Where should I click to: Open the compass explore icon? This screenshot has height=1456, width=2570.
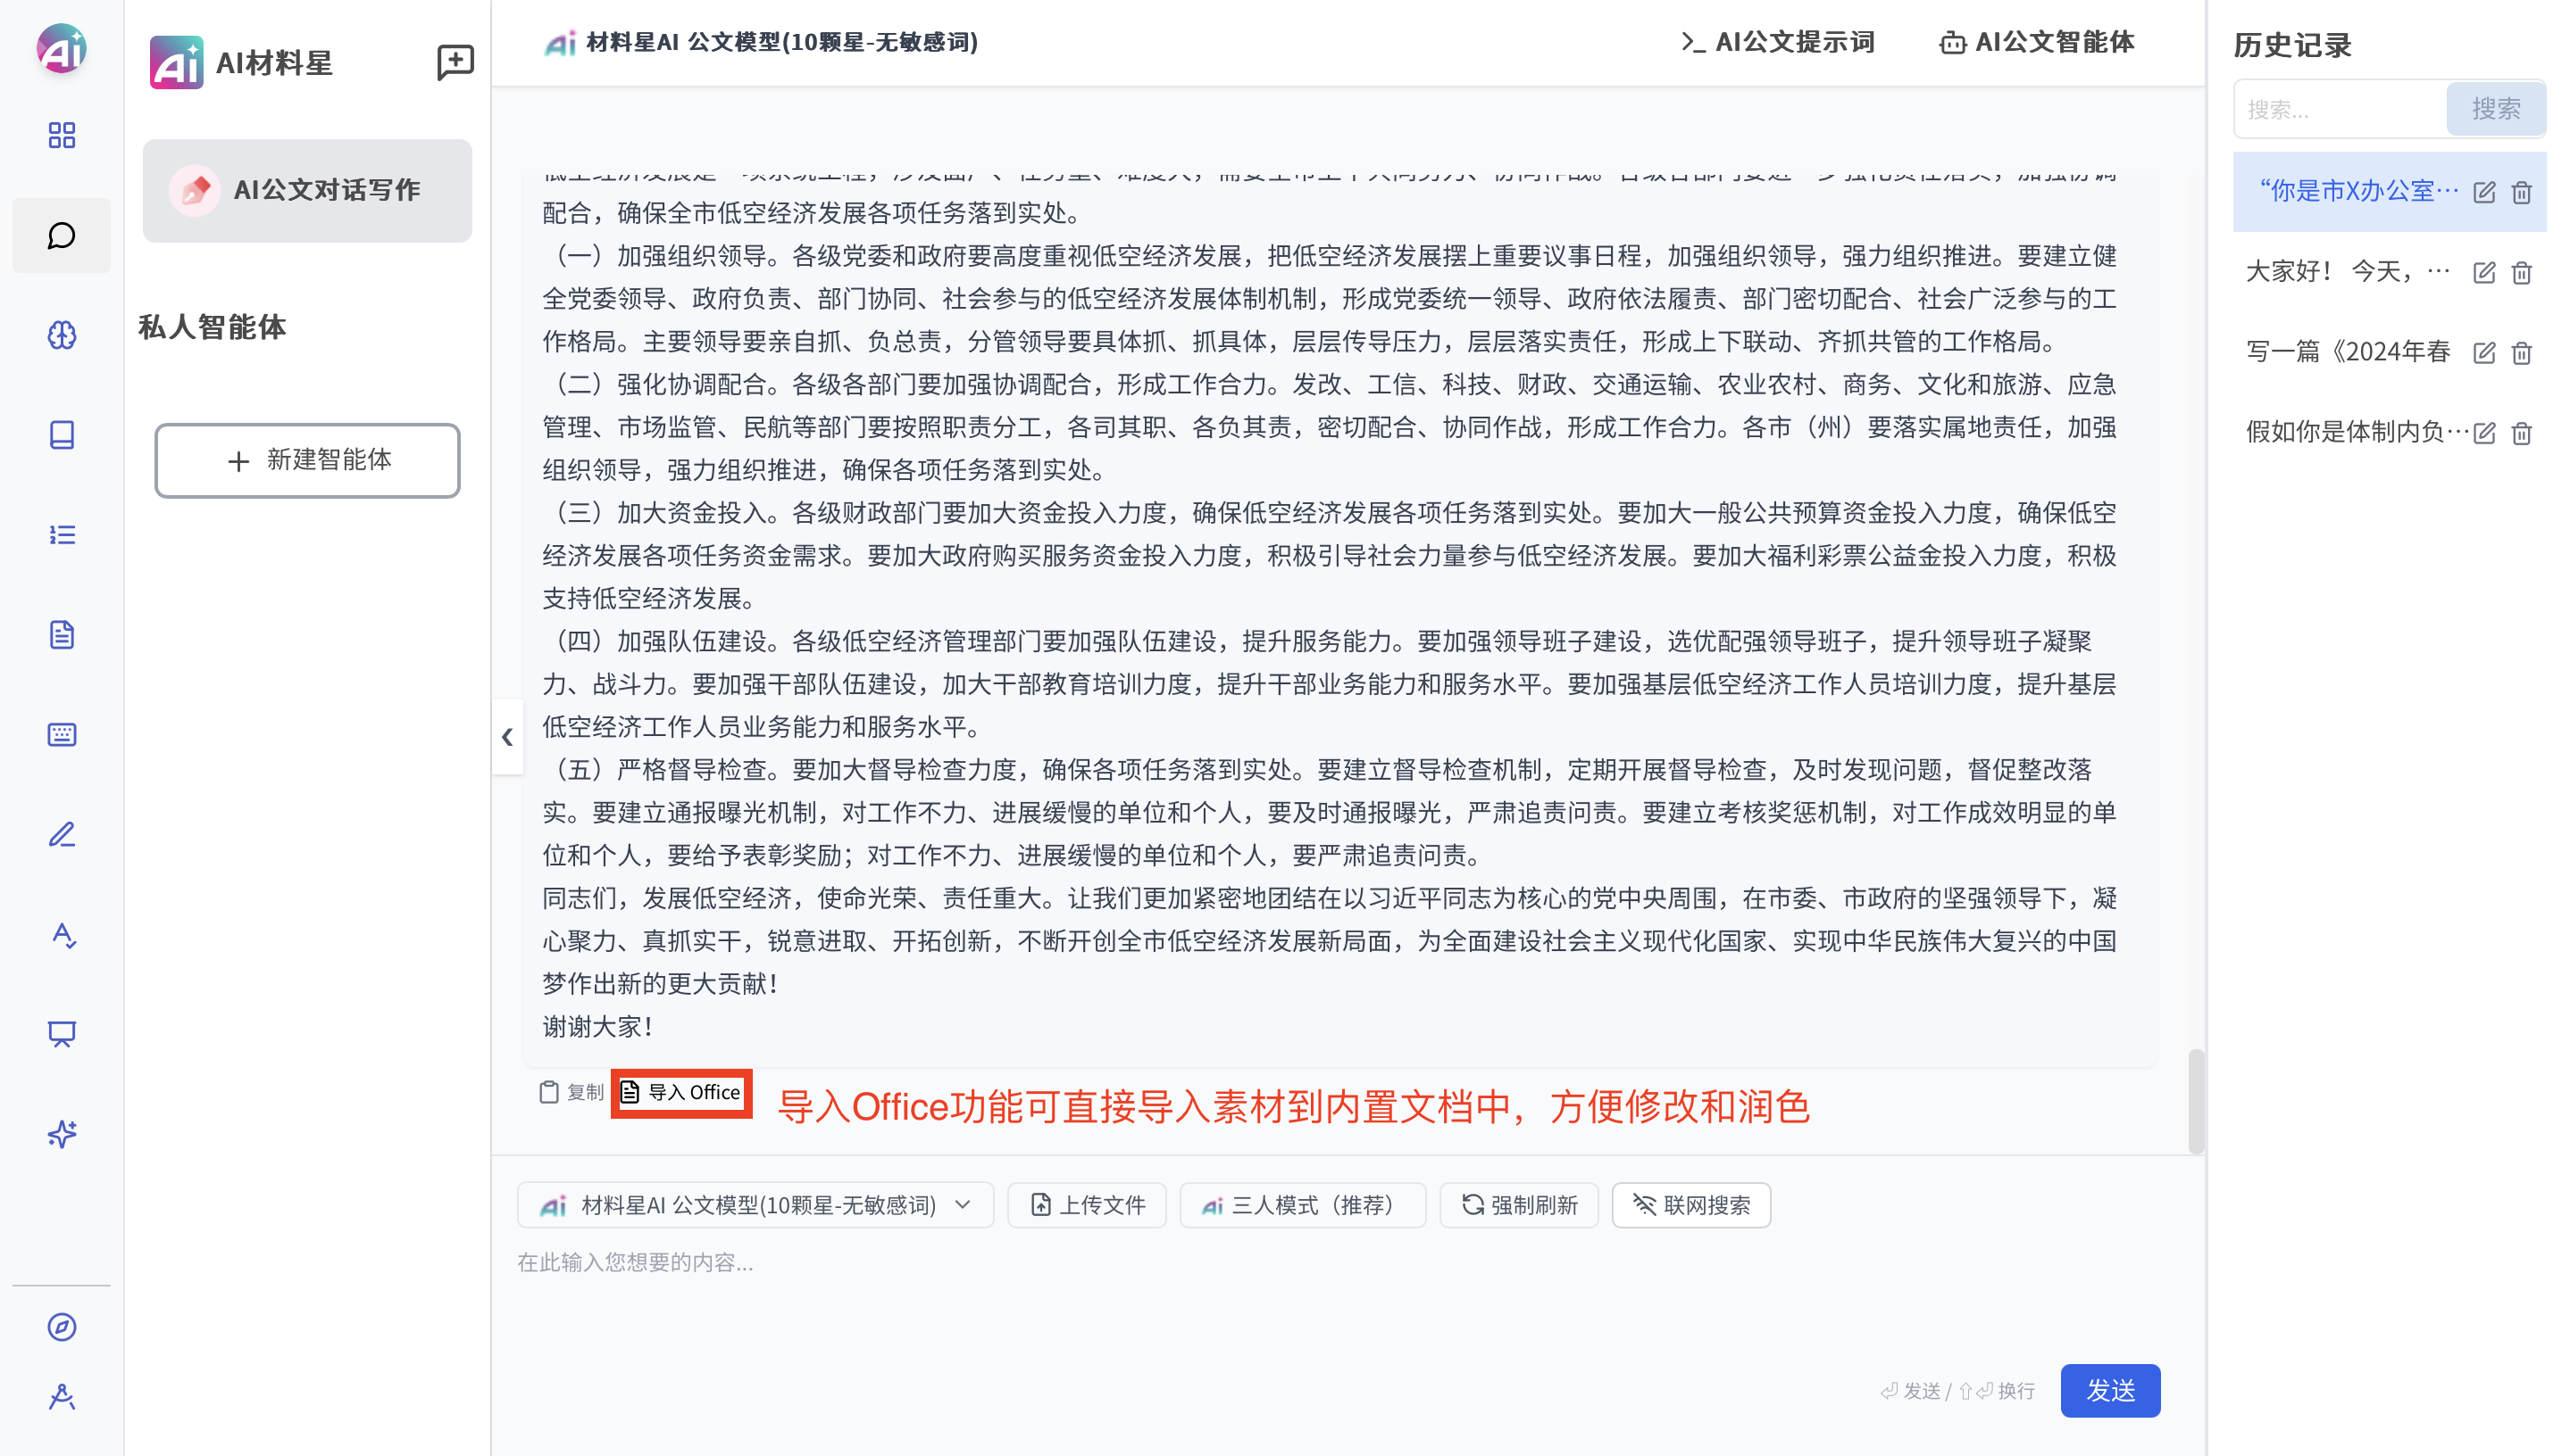pos(62,1327)
